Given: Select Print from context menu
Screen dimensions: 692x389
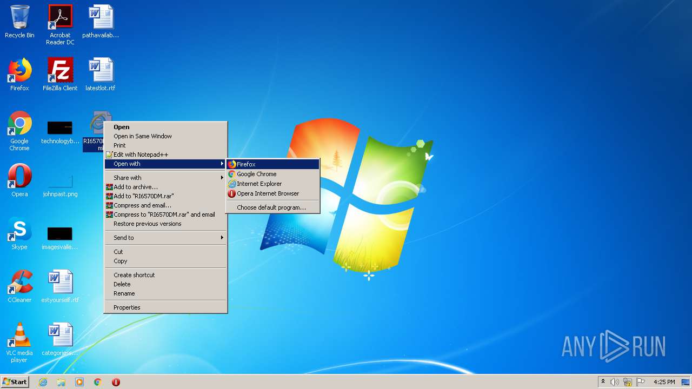Looking at the screenshot, I should point(165,145).
